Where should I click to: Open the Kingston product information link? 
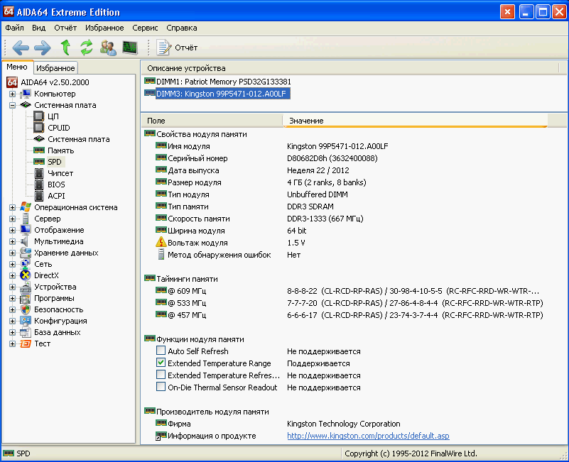[367, 436]
